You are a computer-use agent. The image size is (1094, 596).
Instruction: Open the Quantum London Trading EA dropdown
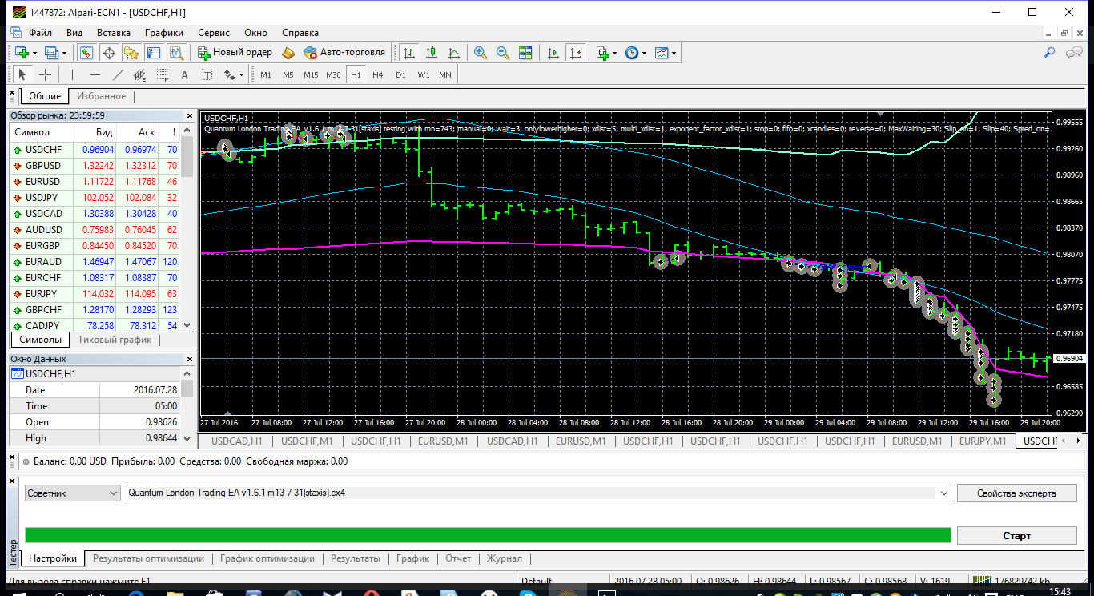pyautogui.click(x=943, y=493)
